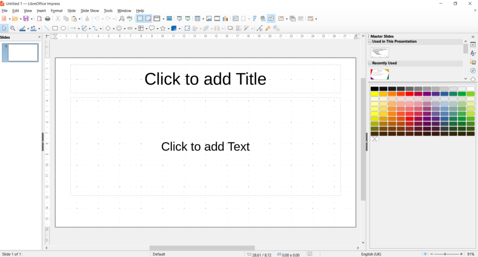Select the Rectangle drawing tool
This screenshot has height=257, width=478.
tap(55, 29)
